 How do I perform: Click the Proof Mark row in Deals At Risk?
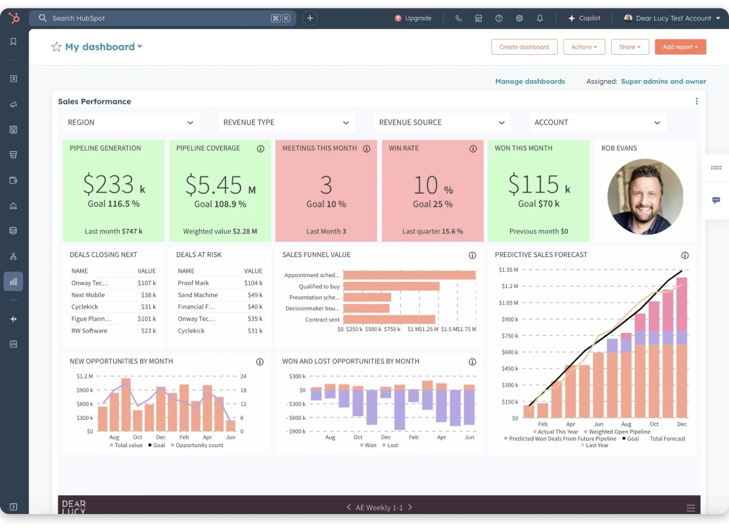[220, 283]
